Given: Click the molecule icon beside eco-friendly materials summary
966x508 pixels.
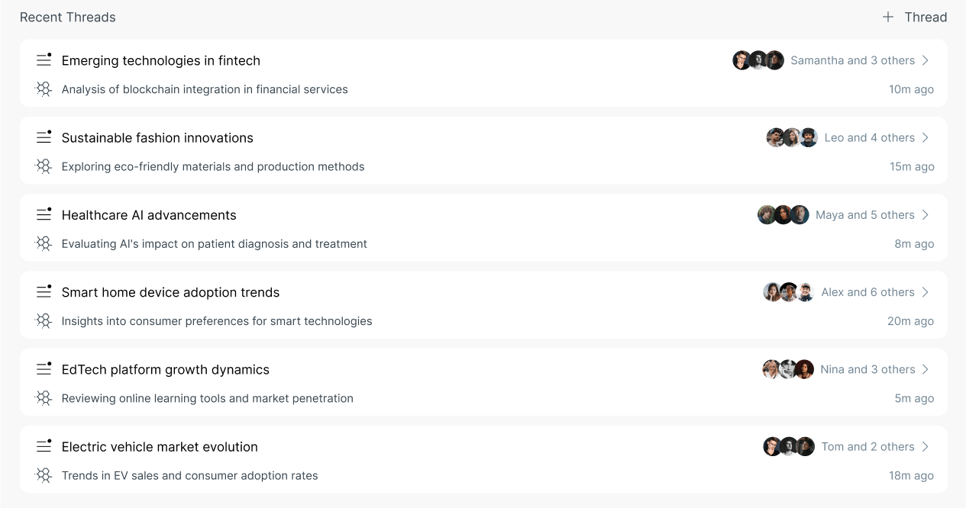Looking at the screenshot, I should (x=44, y=166).
